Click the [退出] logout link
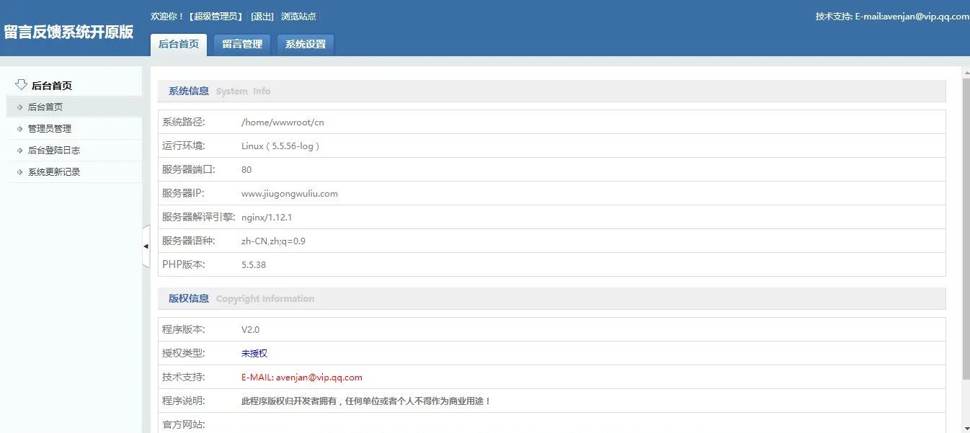 (x=262, y=17)
